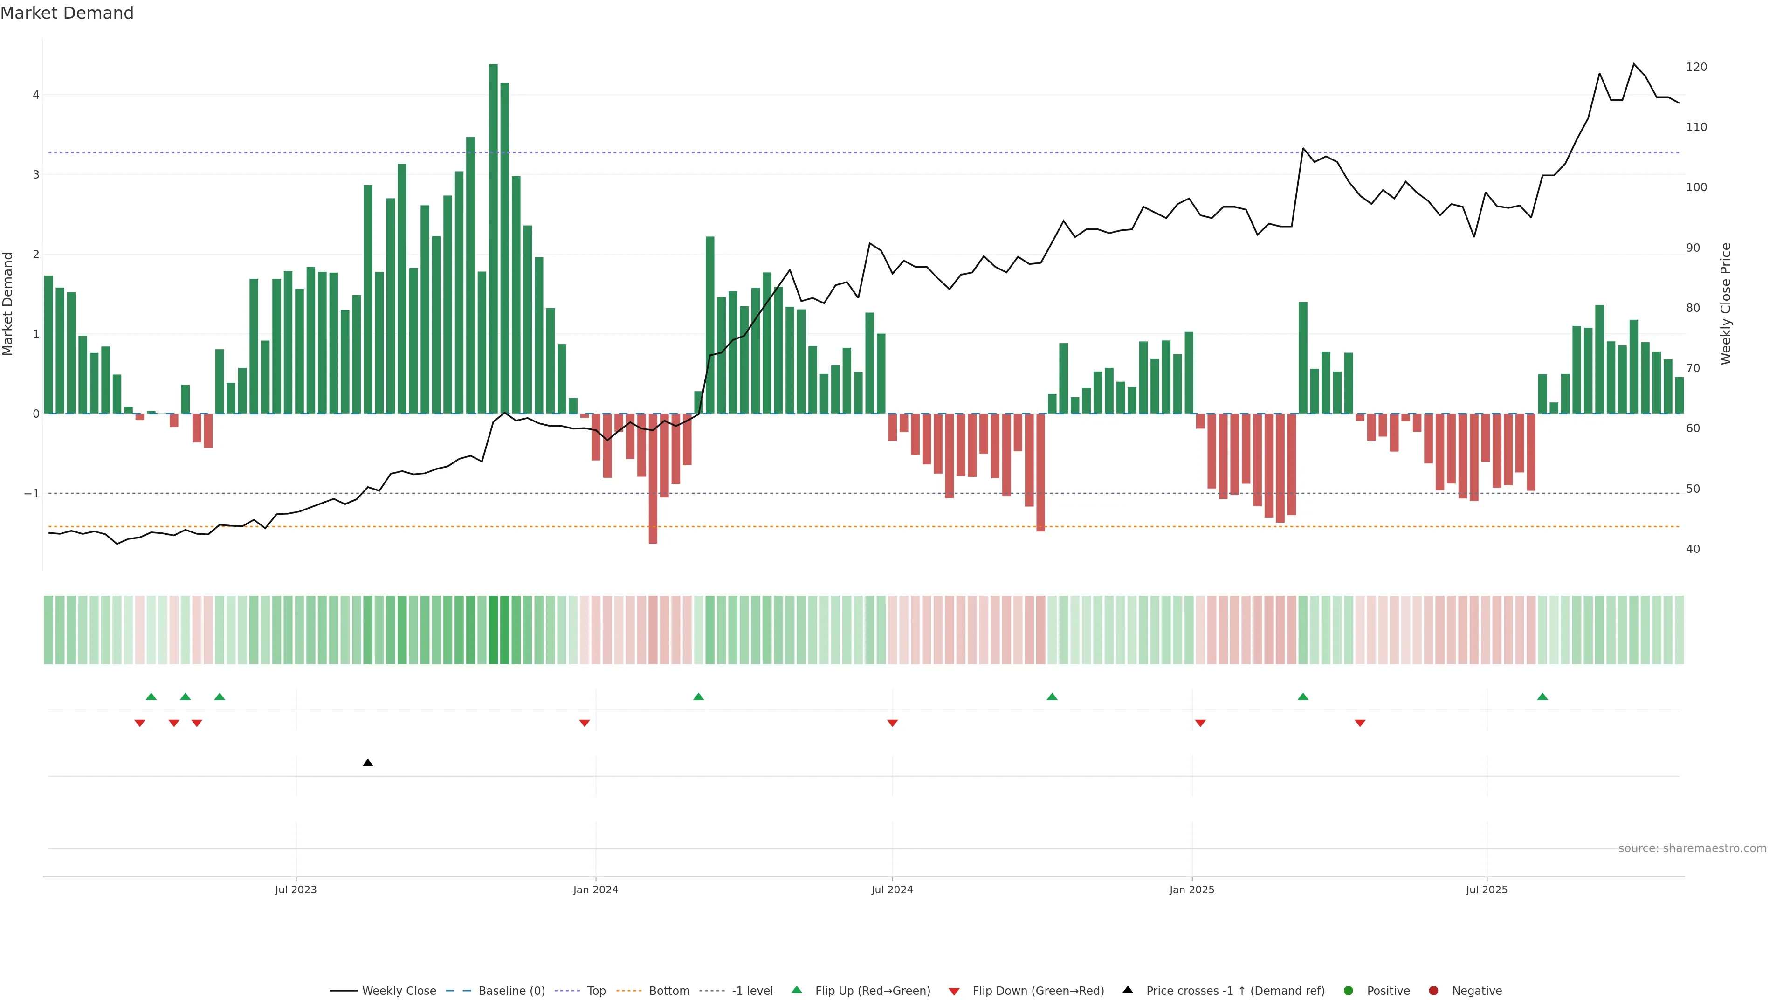Click the Flip Down red triangle legend icon
This screenshot has width=1790, height=1007.
[954, 992]
